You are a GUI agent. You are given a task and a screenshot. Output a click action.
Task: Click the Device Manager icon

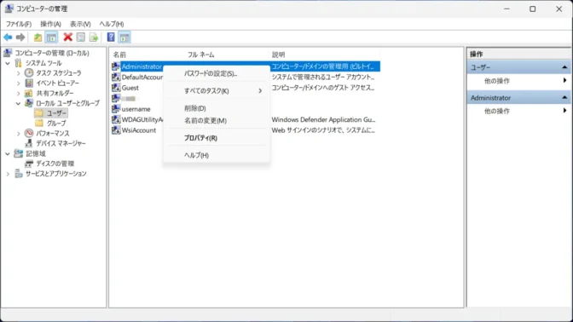tap(29, 143)
